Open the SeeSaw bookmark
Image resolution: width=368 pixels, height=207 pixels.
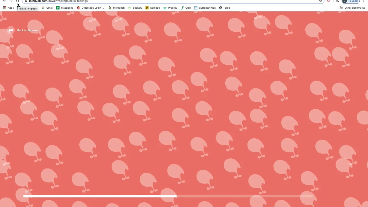click(135, 8)
